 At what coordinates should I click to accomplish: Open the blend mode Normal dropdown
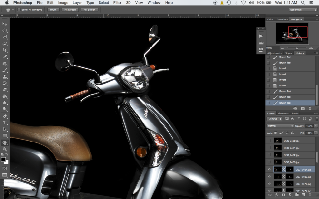click(x=279, y=126)
